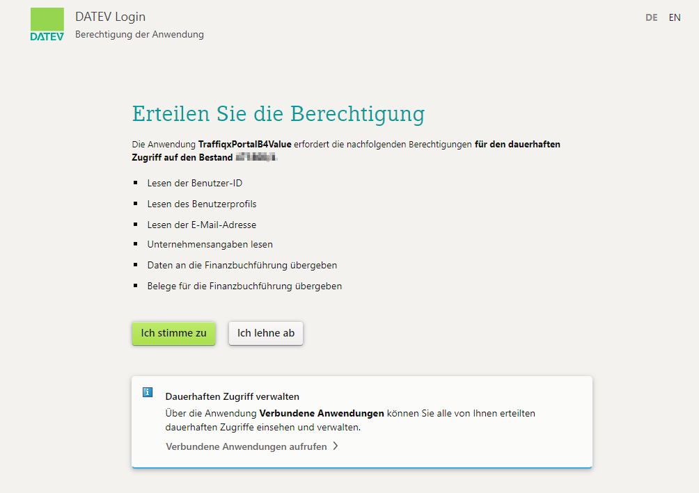This screenshot has height=493, width=699.
Task: Click the square bullet beside Lesen der Benutzer-ID
Action: tap(135, 182)
